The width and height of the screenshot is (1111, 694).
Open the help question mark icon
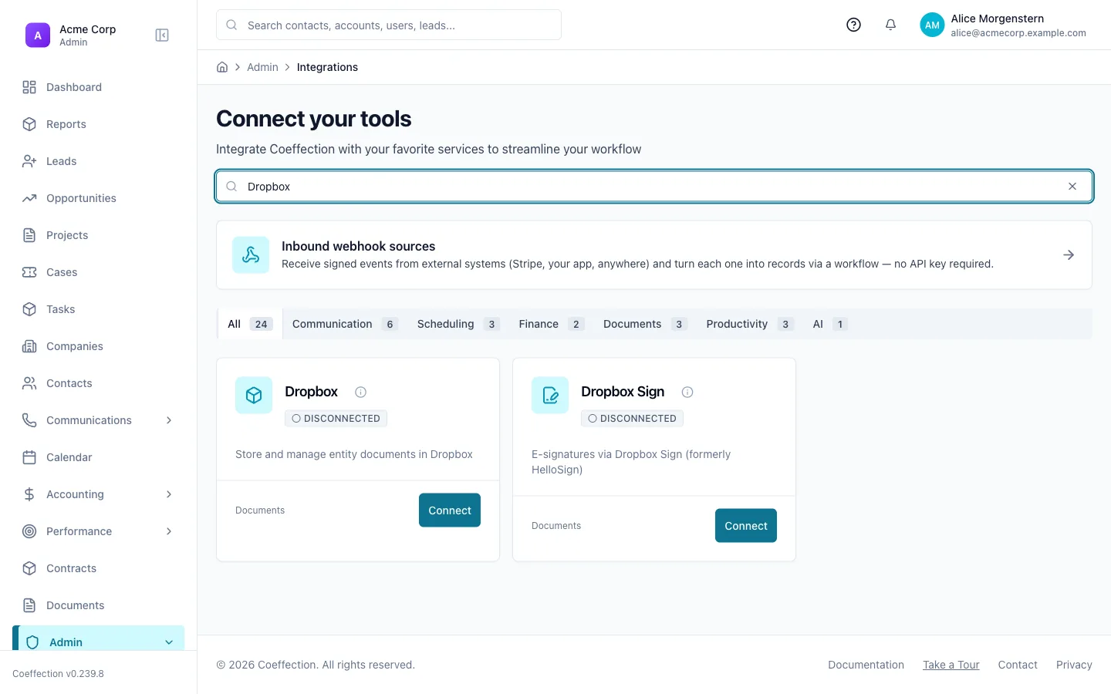pyautogui.click(x=853, y=25)
